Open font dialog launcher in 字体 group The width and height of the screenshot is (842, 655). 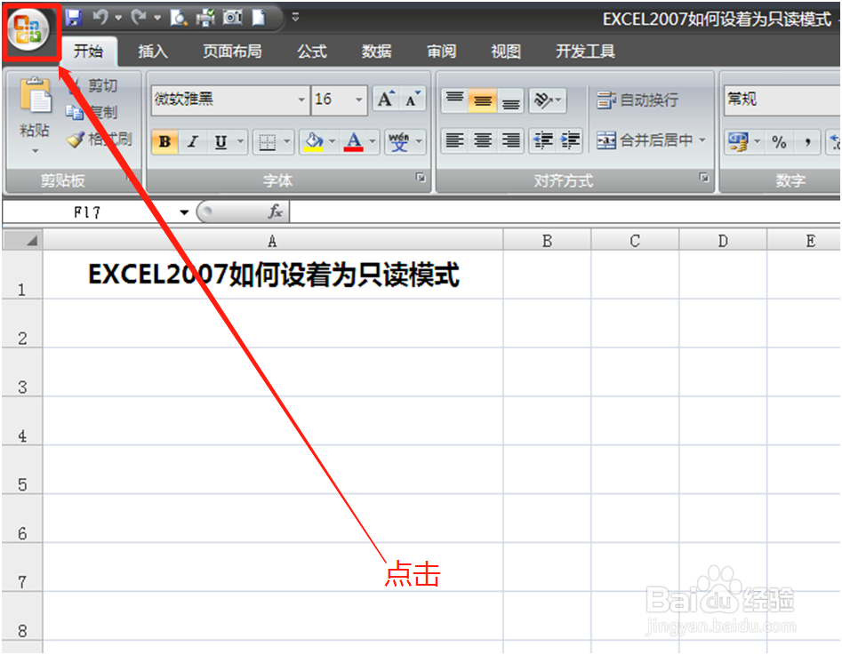(421, 178)
